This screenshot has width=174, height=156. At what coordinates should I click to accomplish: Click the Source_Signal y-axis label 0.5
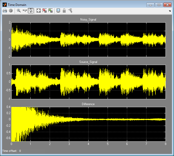[8, 73]
